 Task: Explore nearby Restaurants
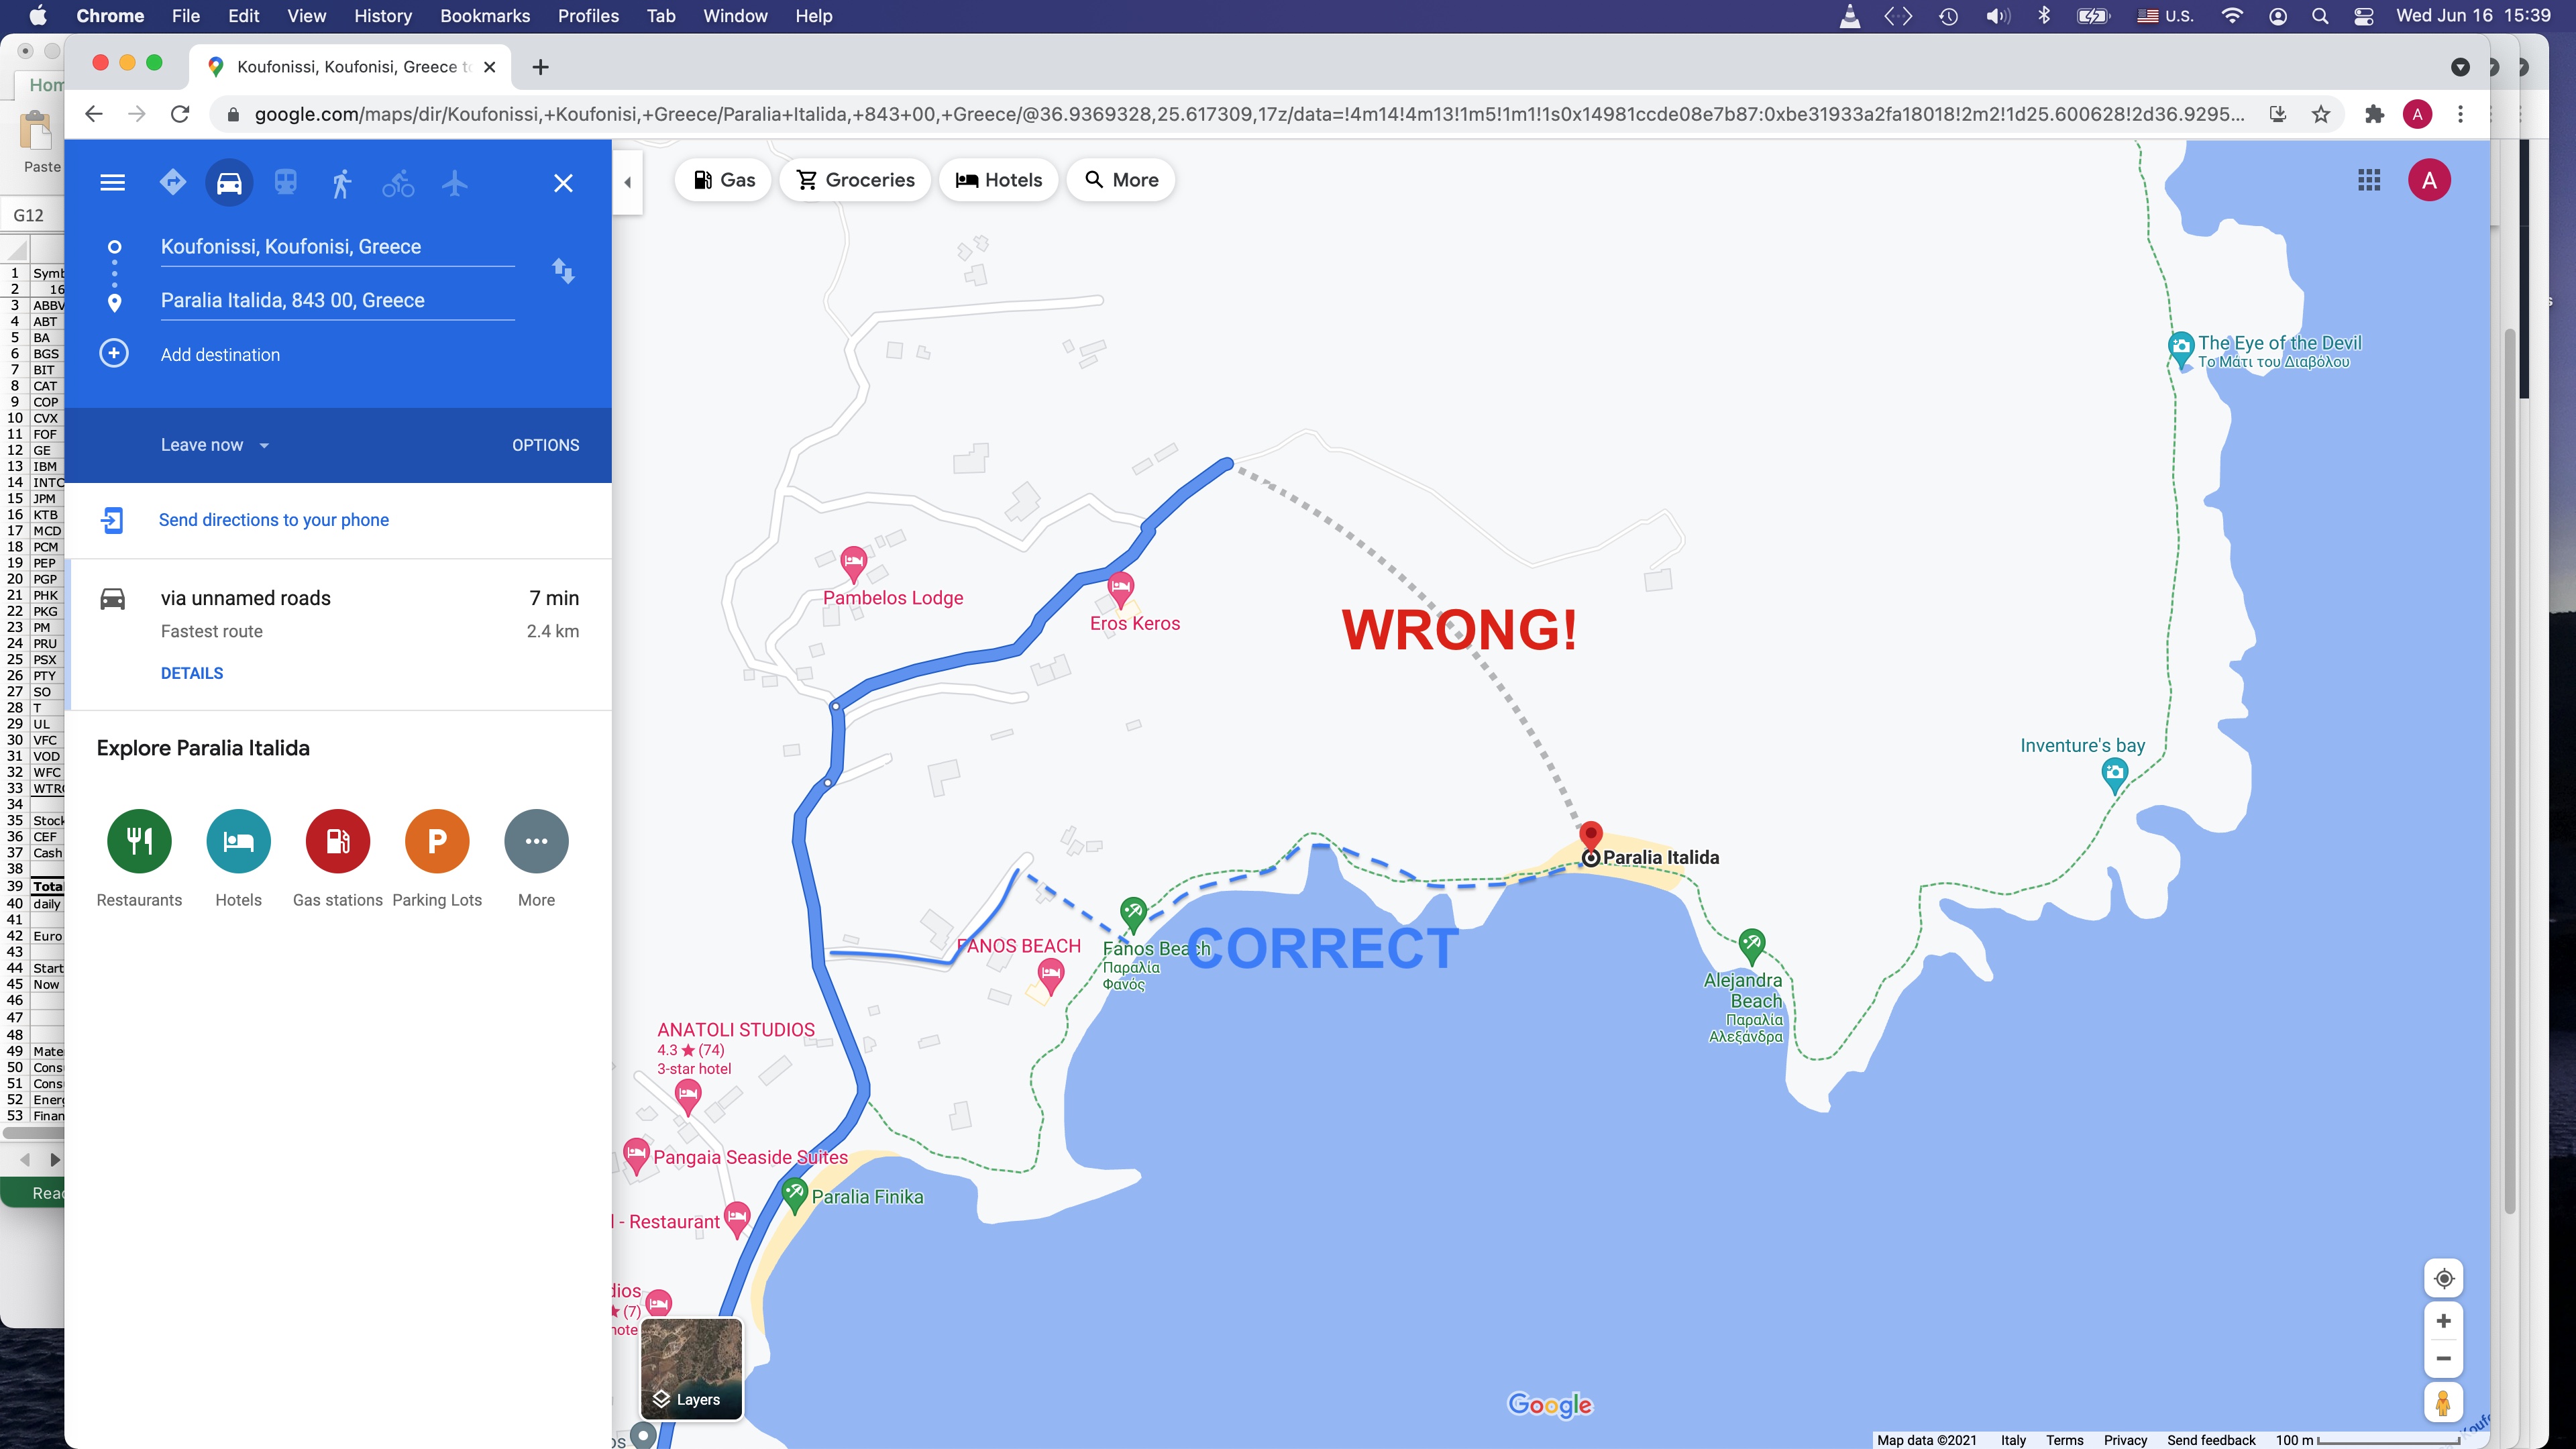(x=139, y=841)
